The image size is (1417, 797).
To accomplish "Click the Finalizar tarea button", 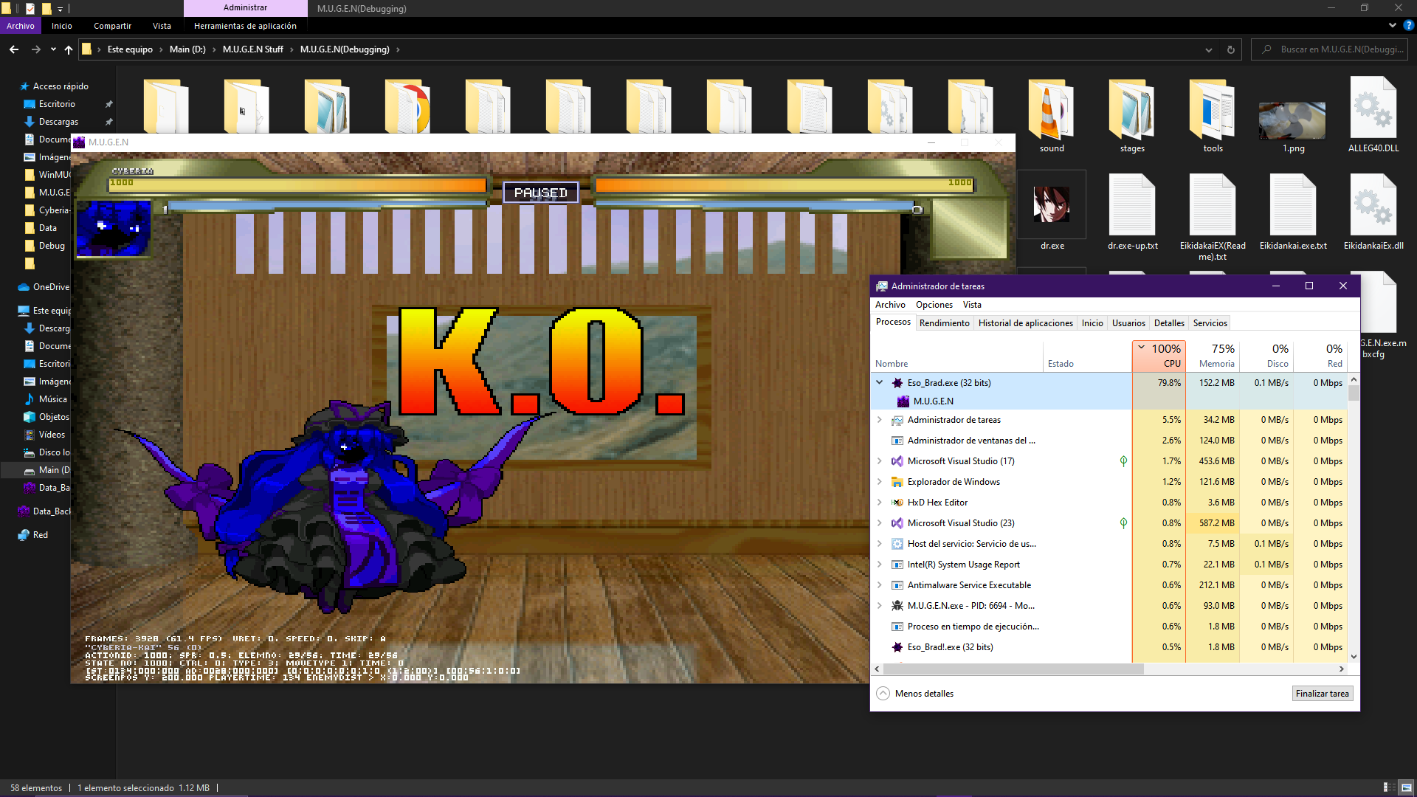I will (x=1322, y=694).
